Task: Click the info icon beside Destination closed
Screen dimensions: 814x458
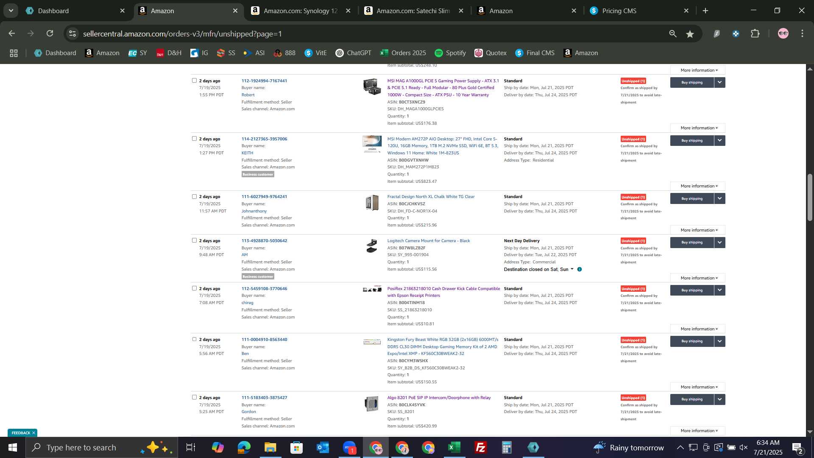Action: point(580,269)
